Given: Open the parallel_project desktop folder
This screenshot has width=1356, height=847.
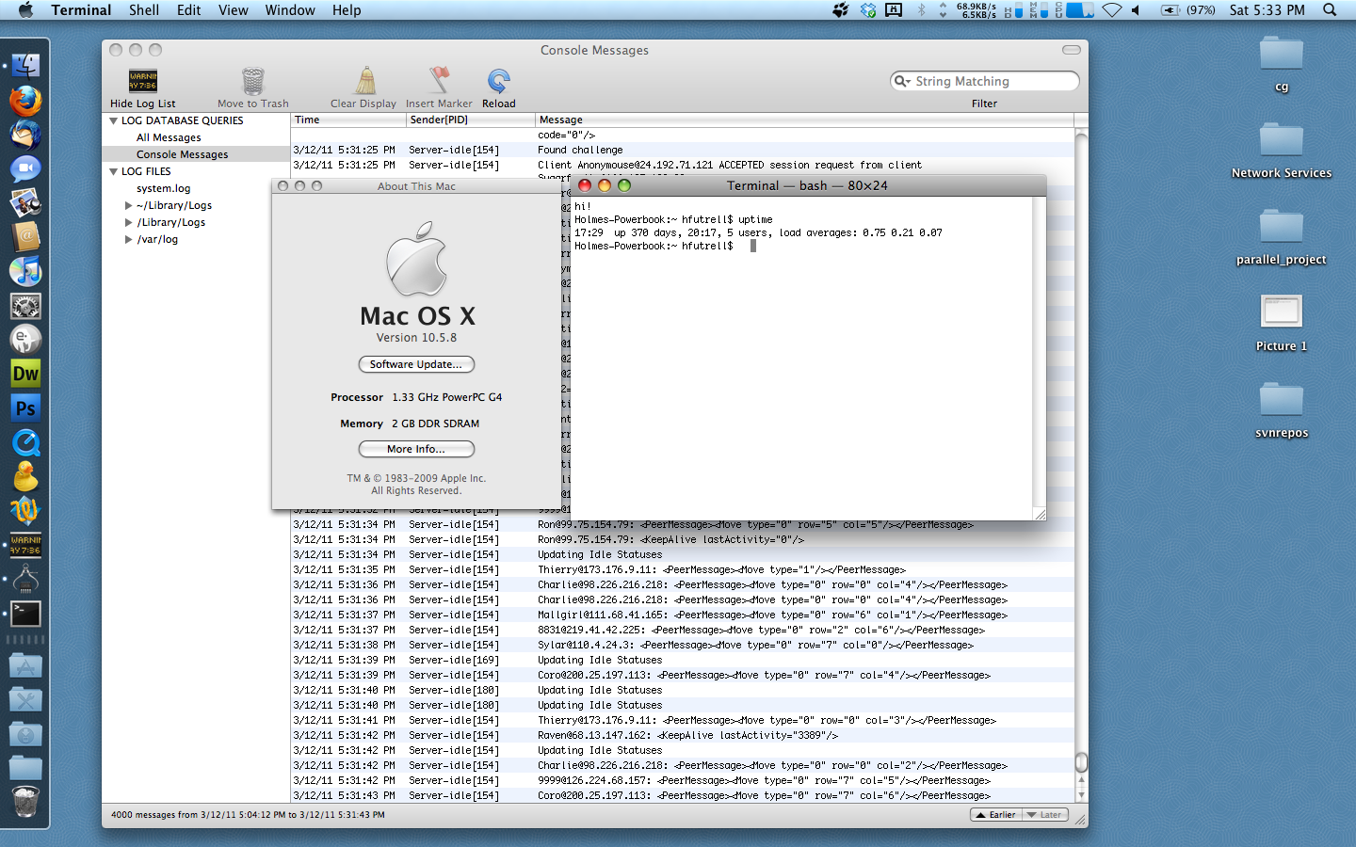Looking at the screenshot, I should tap(1282, 227).
